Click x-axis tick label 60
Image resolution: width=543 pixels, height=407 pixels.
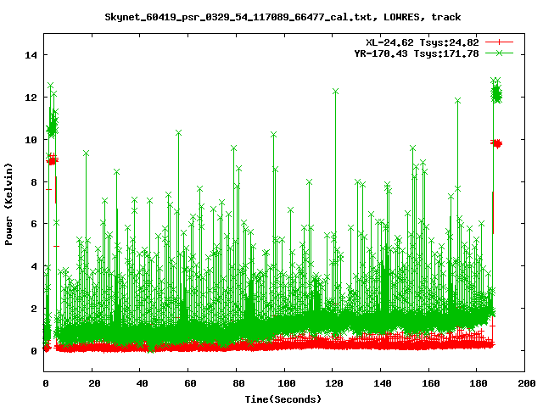[190, 383]
